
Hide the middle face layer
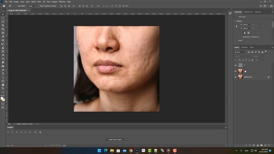click(235, 71)
